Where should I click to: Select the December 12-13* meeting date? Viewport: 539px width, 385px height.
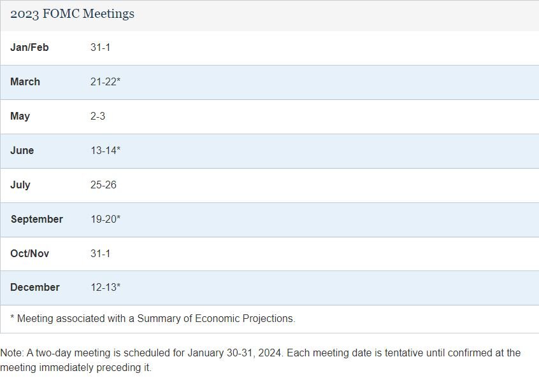[105, 288]
